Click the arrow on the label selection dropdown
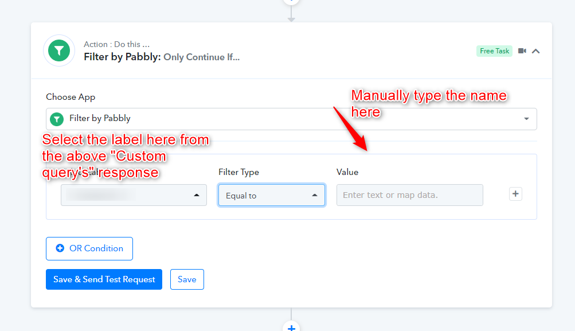This screenshot has width=575, height=331. (x=197, y=195)
